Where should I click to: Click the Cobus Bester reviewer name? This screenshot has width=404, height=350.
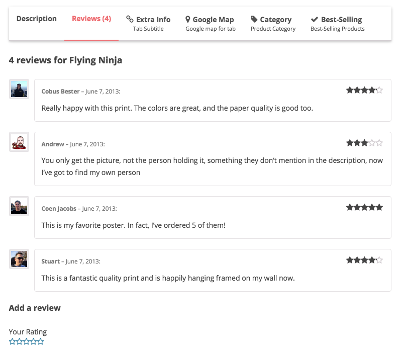click(60, 92)
